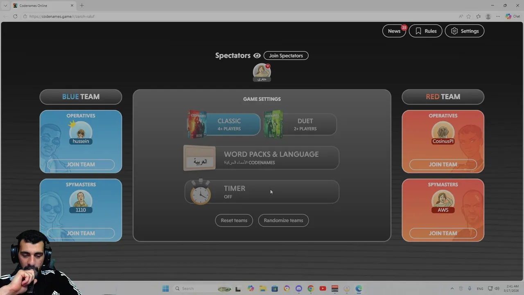This screenshot has width=524, height=295.
Task: Click the Arabic word pack card icon
Action: click(199, 158)
